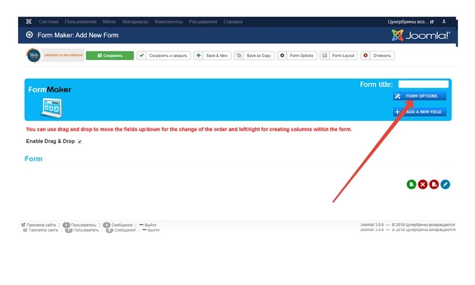
Task: Click the Form Layout toolbar button
Action: (x=338, y=56)
